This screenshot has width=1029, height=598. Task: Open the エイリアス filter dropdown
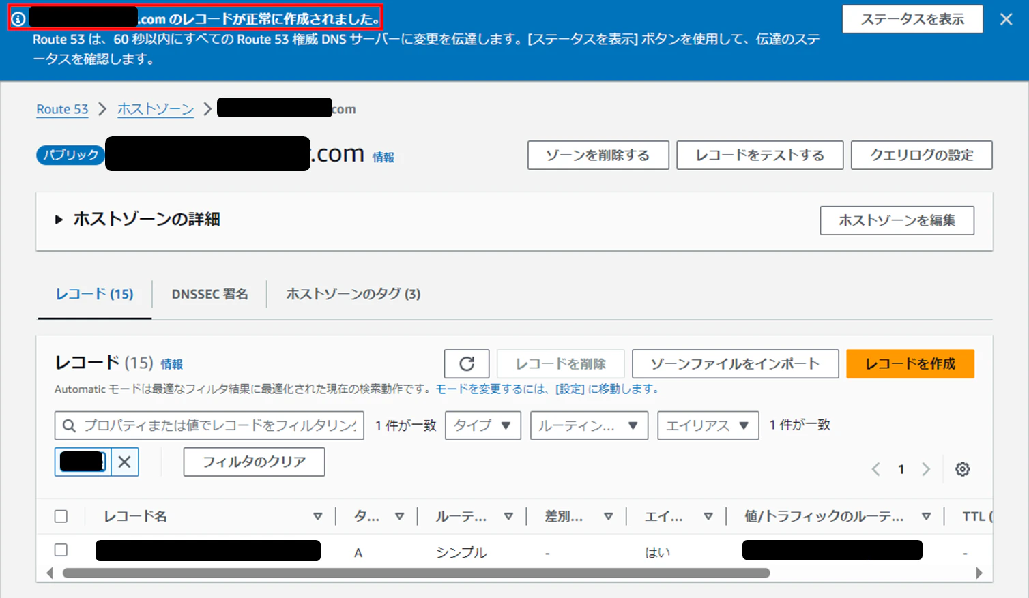point(708,425)
